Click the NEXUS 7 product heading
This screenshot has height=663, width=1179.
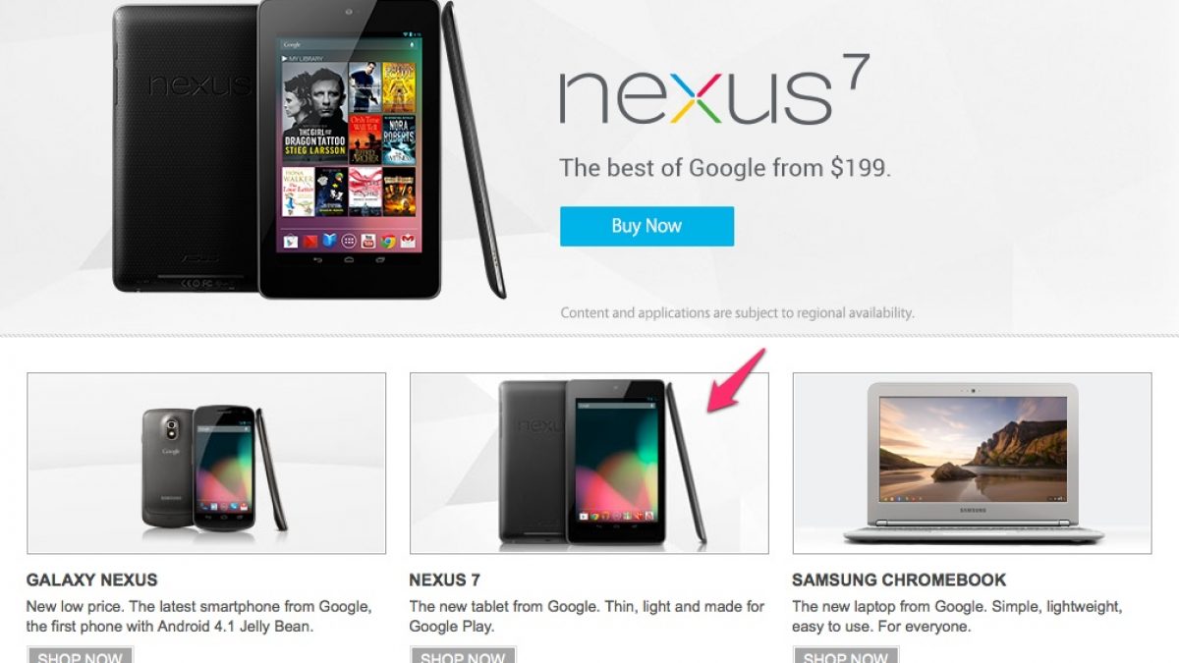[445, 580]
